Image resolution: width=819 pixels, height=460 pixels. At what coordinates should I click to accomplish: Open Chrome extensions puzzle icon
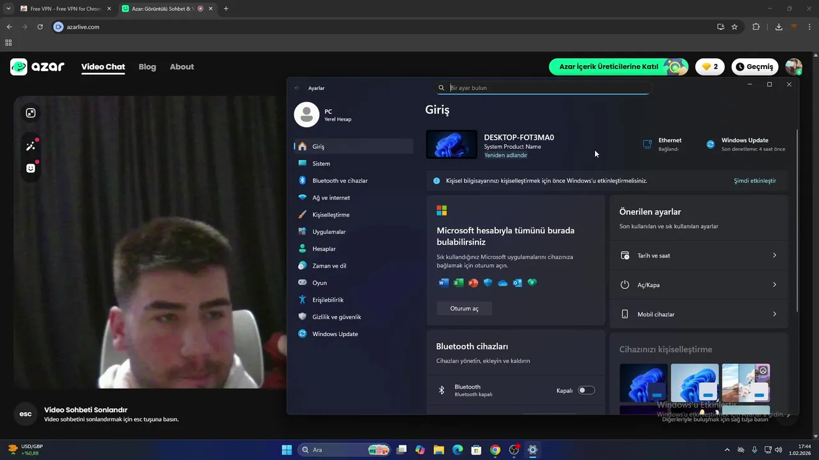coord(756,27)
